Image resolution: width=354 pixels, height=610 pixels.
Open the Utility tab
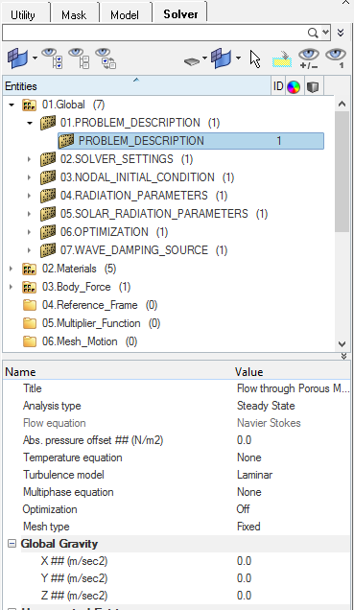point(23,14)
